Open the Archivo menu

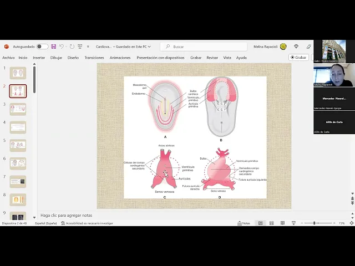[x=8, y=58]
